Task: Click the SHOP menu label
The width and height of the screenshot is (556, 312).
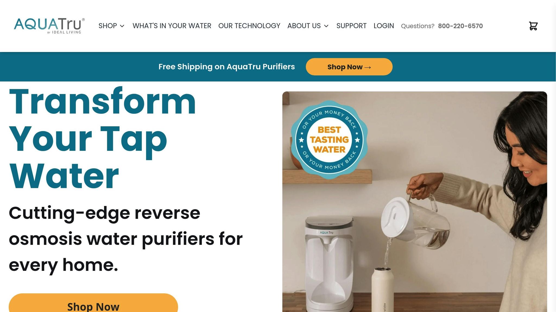Action: tap(108, 26)
